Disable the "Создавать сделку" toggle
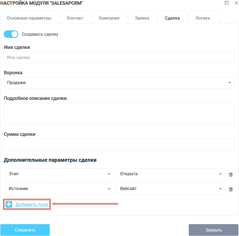The image size is (239, 236). pyautogui.click(x=11, y=34)
